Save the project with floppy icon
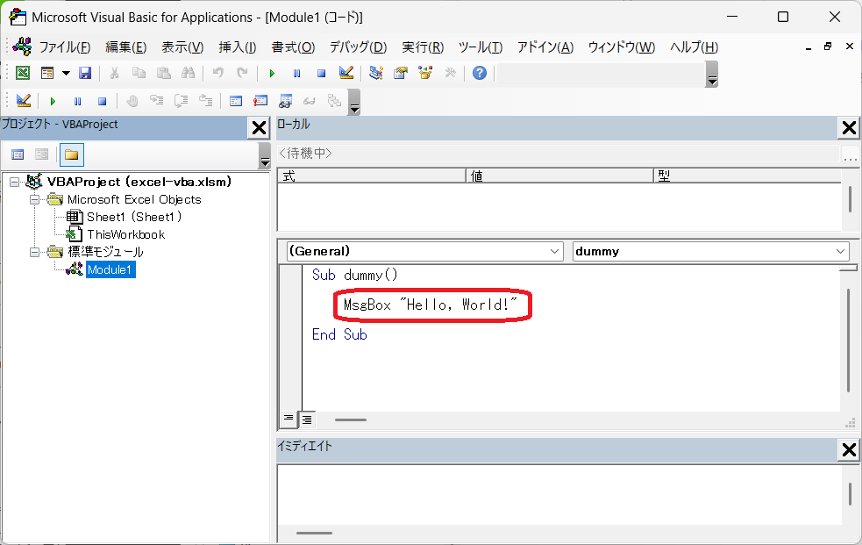 pyautogui.click(x=85, y=73)
